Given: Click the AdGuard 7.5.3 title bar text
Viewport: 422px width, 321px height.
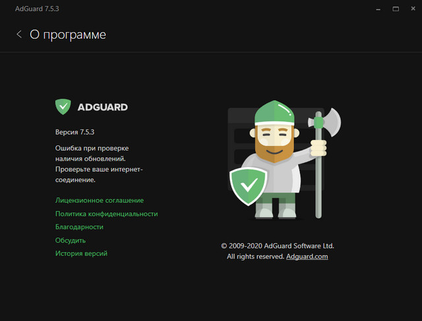Looking at the screenshot, I should click(x=29, y=9).
